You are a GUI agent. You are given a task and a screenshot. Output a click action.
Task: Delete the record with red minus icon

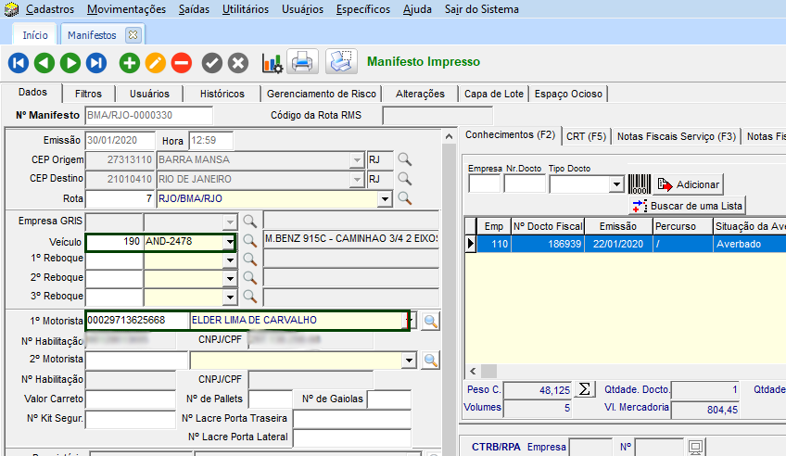pos(182,63)
